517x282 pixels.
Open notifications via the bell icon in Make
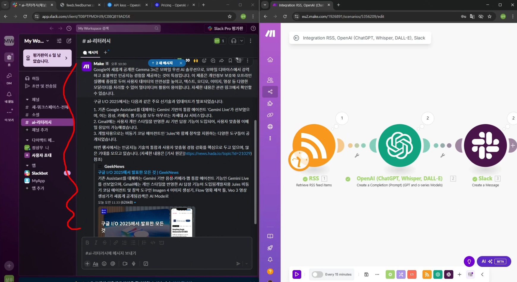(270, 259)
